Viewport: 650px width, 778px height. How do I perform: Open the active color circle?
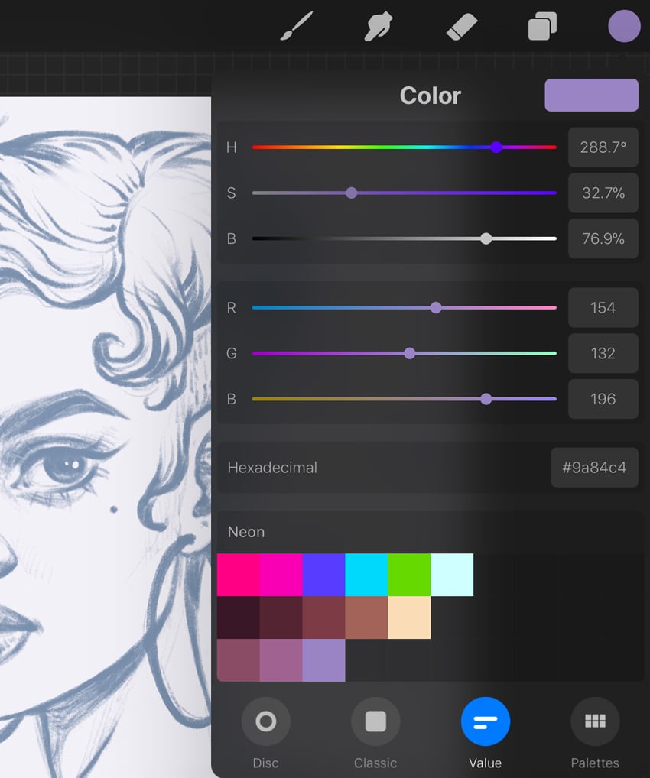624,25
